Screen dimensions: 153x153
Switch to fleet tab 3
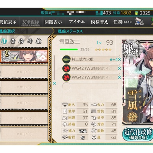[21, 42]
